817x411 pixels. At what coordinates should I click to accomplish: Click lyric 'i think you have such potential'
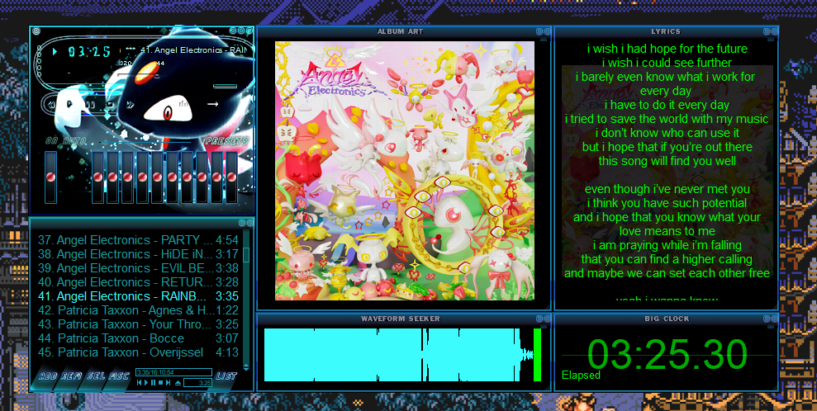[x=667, y=203]
